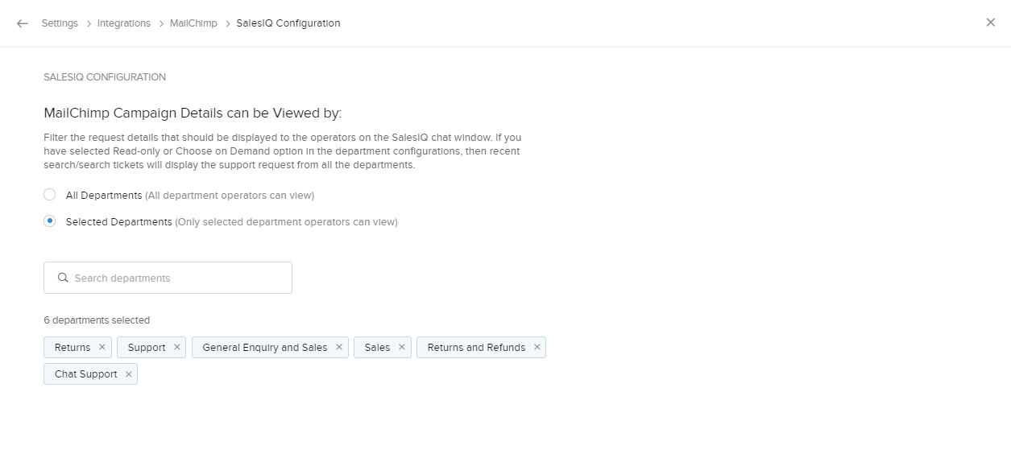Remove the Sales department tag

402,348
